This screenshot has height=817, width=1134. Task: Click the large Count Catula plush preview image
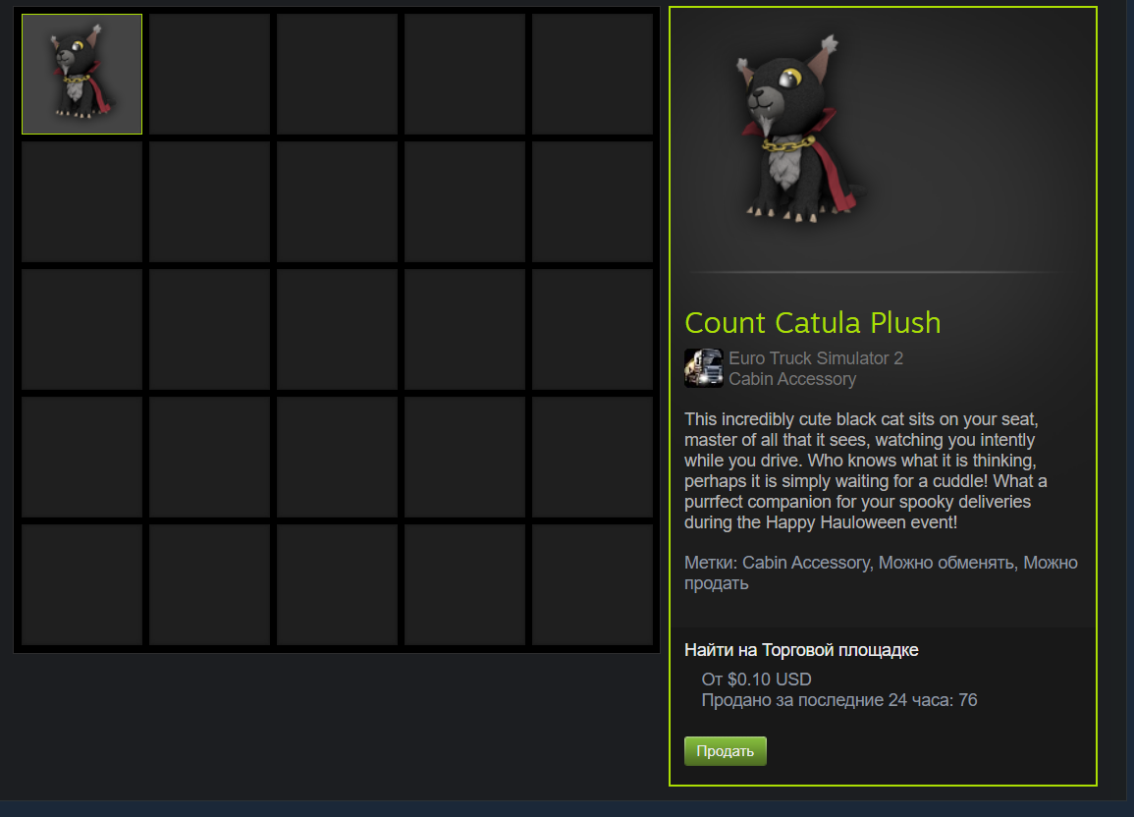801,131
